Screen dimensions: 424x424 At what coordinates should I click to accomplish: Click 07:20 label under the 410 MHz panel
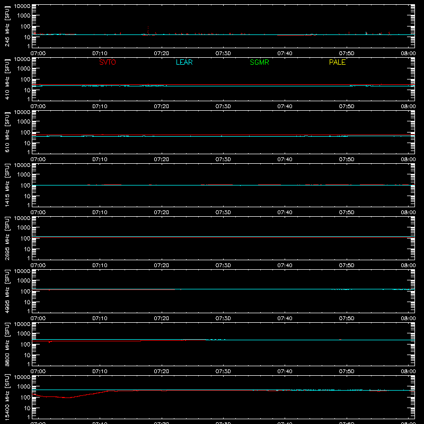coord(162,107)
